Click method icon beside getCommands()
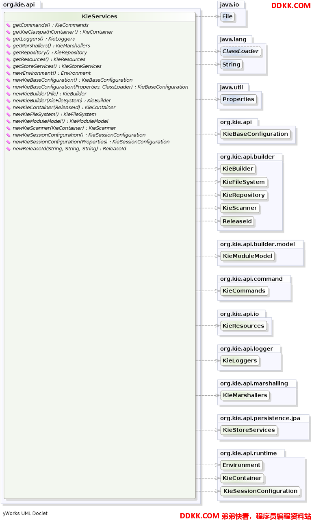 pos(8,25)
